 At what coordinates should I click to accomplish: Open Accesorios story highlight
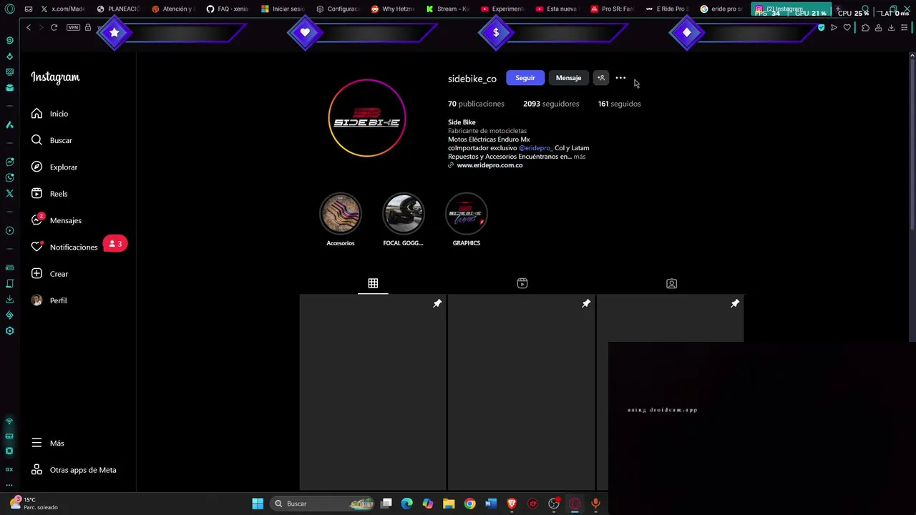tap(341, 220)
